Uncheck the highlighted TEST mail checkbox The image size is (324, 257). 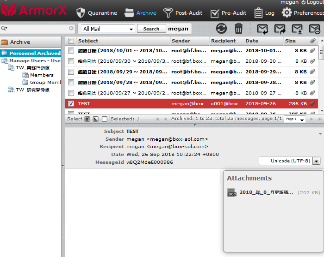pyautogui.click(x=71, y=103)
